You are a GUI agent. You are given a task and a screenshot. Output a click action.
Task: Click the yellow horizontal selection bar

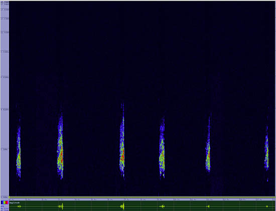142,197
